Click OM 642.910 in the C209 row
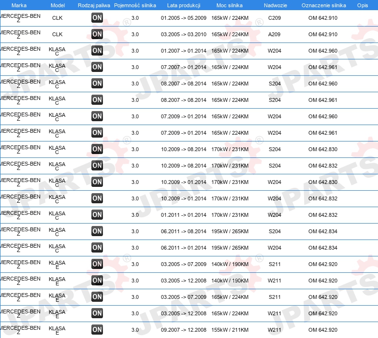378x338 pixels. click(323, 18)
